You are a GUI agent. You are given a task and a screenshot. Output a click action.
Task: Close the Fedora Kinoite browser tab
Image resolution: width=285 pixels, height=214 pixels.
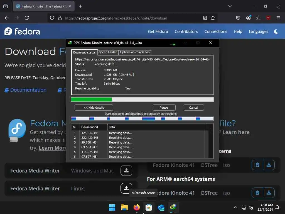[70, 6]
